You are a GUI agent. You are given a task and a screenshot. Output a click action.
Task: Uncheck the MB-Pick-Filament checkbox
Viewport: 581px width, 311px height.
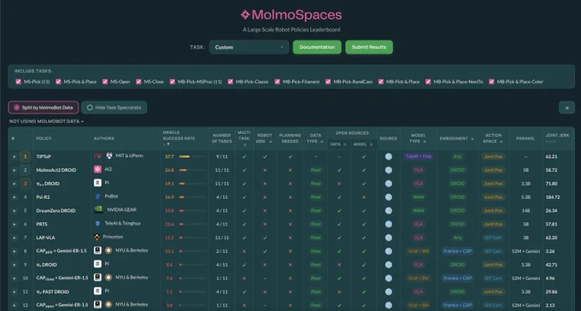tap(277, 81)
